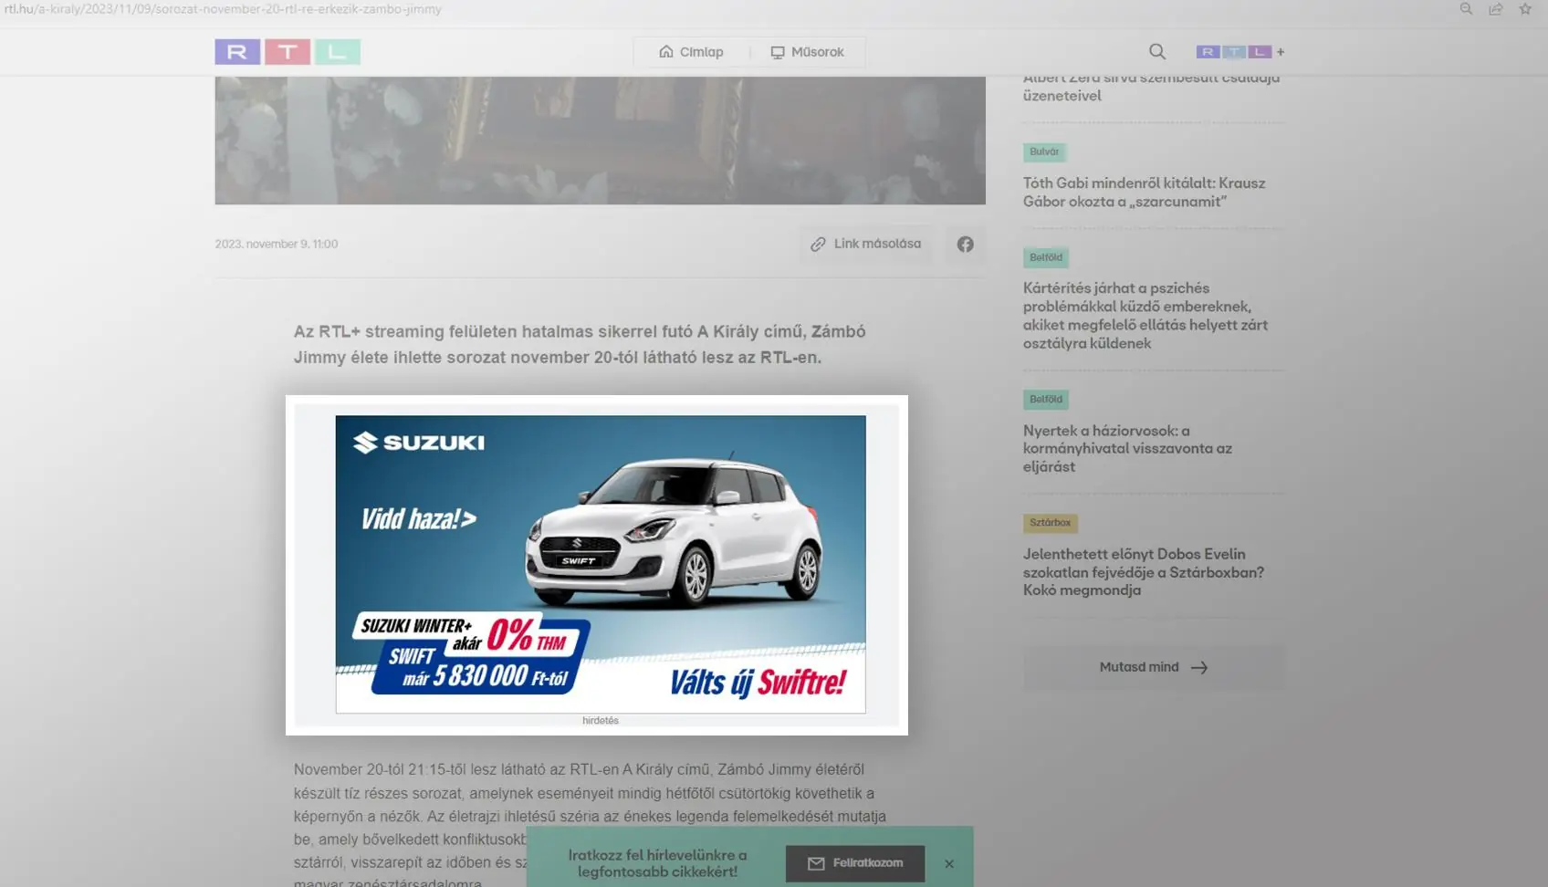Click the Mutasd mind button
This screenshot has width=1548, height=887.
(1154, 667)
